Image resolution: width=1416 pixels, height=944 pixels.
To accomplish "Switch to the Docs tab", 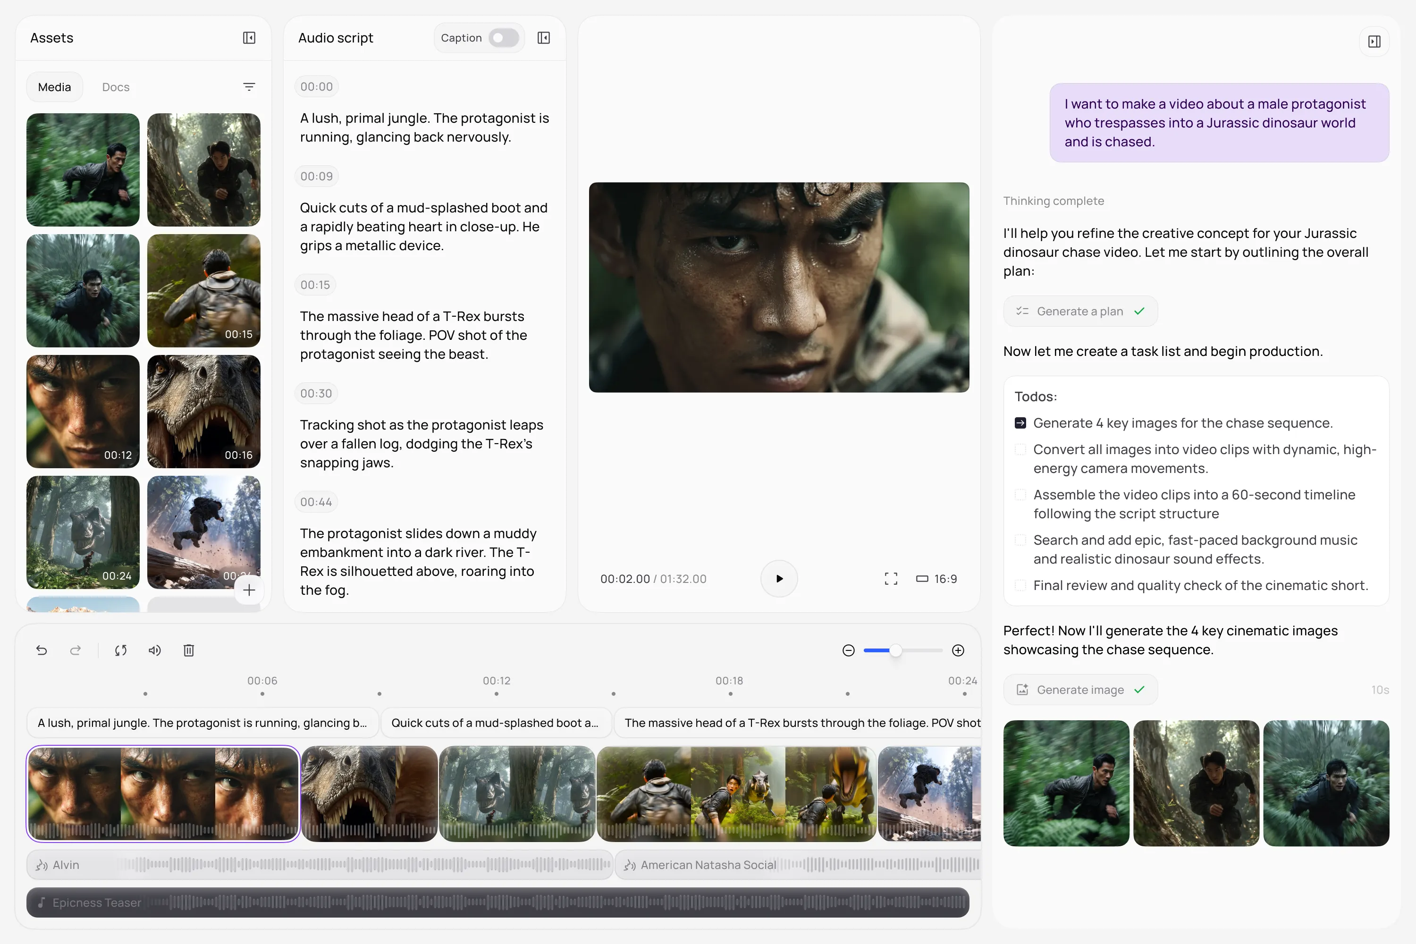I will point(116,87).
